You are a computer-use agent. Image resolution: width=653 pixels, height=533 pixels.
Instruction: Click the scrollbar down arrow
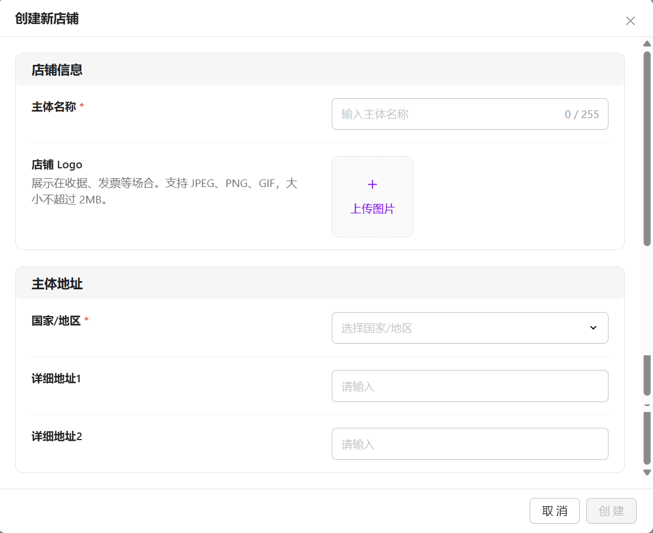pyautogui.click(x=647, y=472)
